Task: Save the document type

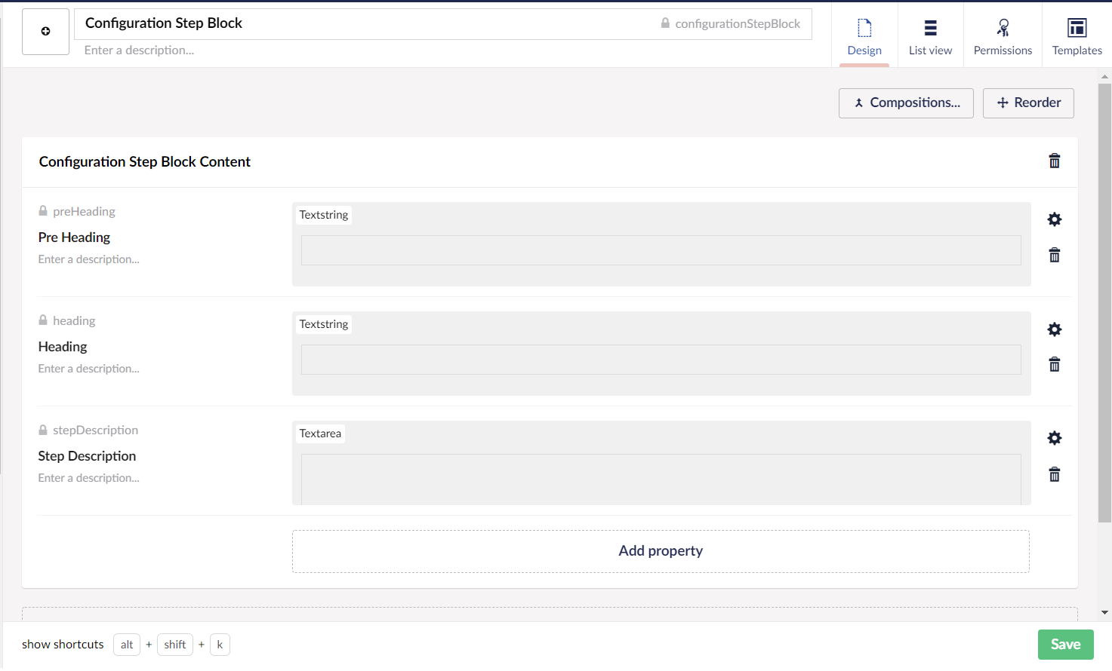Action: pyautogui.click(x=1064, y=645)
